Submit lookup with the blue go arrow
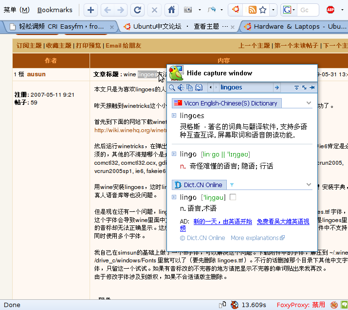The height and width of the screenshot is (310, 348). tap(277, 87)
